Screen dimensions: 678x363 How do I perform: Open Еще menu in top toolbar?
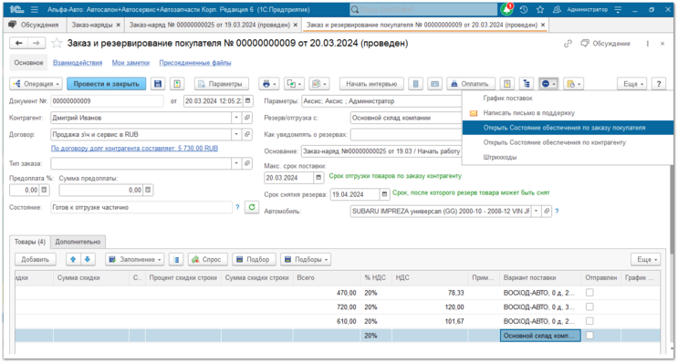point(632,84)
